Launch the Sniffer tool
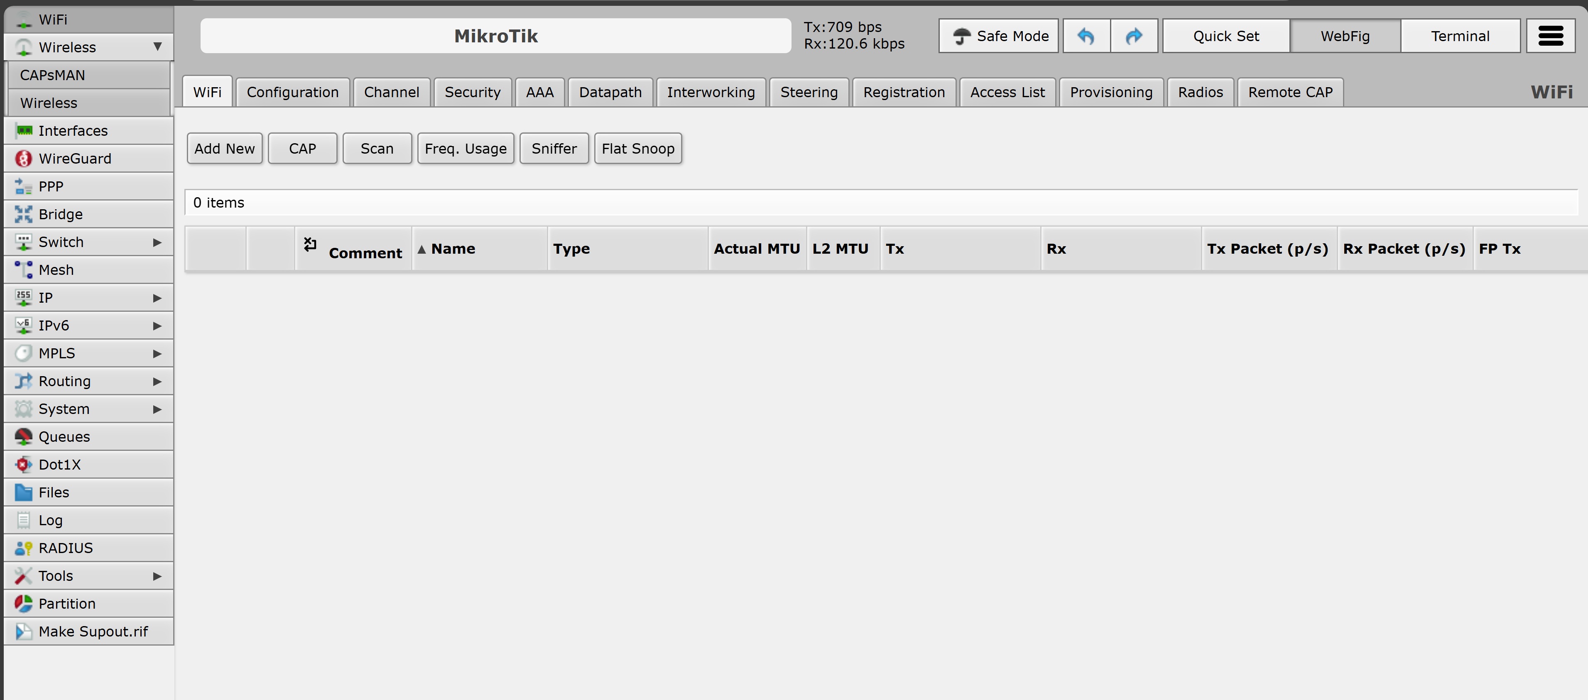 [554, 149]
